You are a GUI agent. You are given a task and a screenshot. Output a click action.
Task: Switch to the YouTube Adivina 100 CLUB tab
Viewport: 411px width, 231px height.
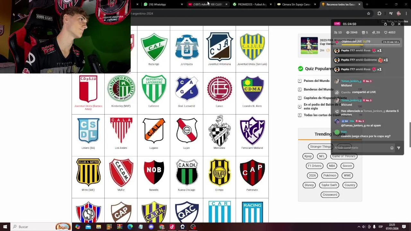(x=207, y=4)
